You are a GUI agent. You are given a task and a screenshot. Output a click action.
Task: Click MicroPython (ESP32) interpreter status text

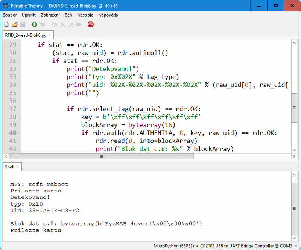click(x=173, y=246)
